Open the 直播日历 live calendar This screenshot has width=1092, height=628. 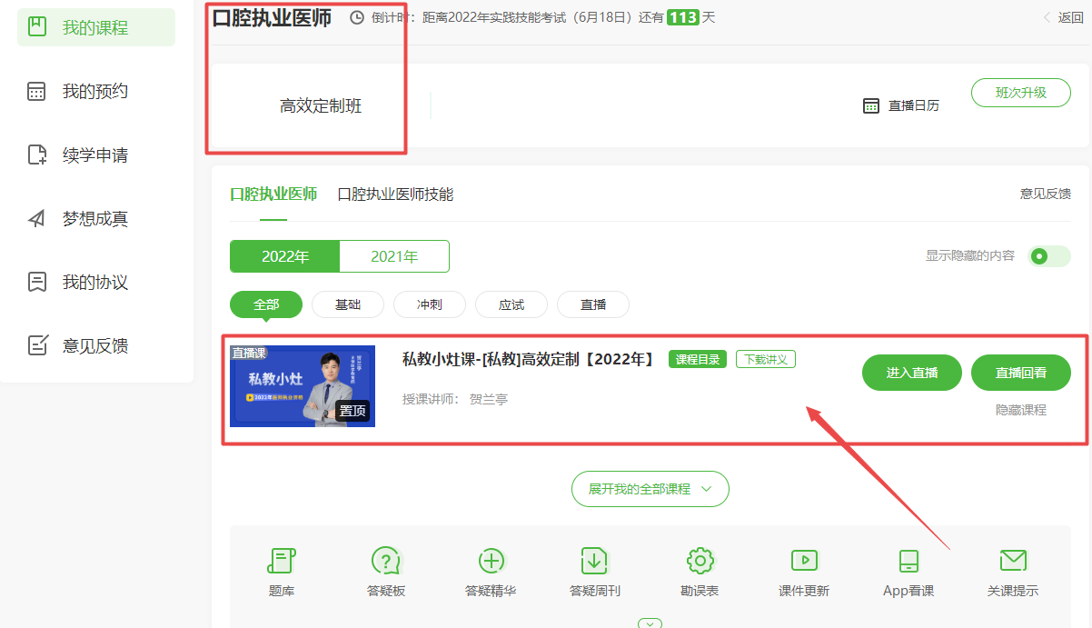pyautogui.click(x=901, y=105)
